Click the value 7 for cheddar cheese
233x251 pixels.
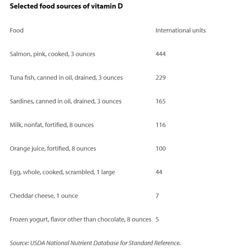[x=157, y=196]
